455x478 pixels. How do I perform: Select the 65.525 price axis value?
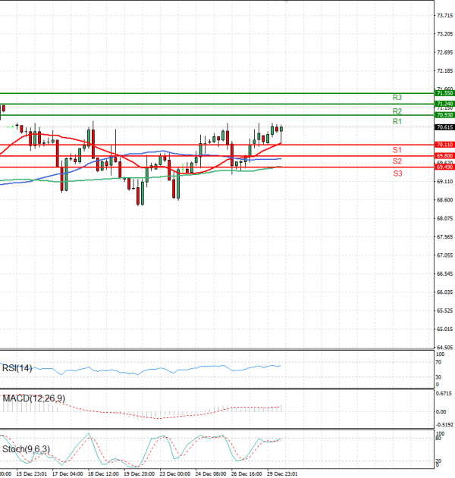[x=444, y=311]
